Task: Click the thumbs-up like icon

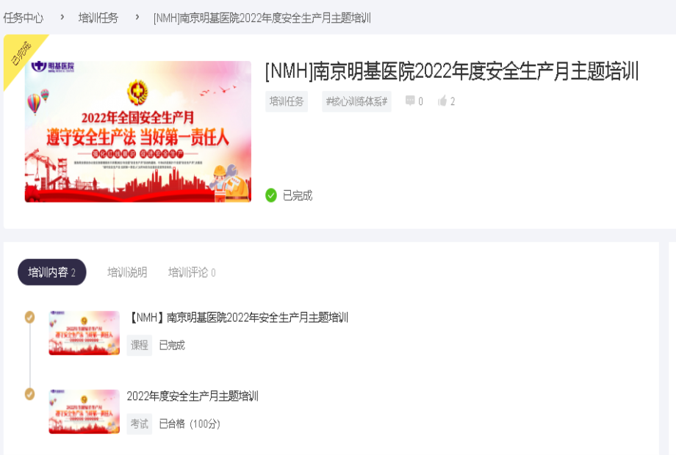Action: pos(442,101)
